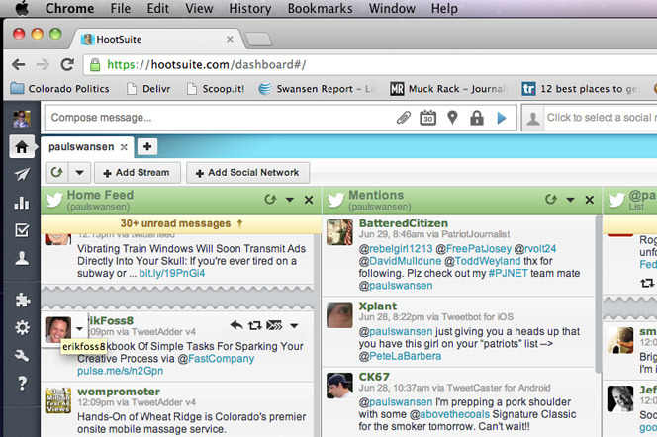Open the Settings gear icon in sidebar
657x437 pixels.
point(22,327)
